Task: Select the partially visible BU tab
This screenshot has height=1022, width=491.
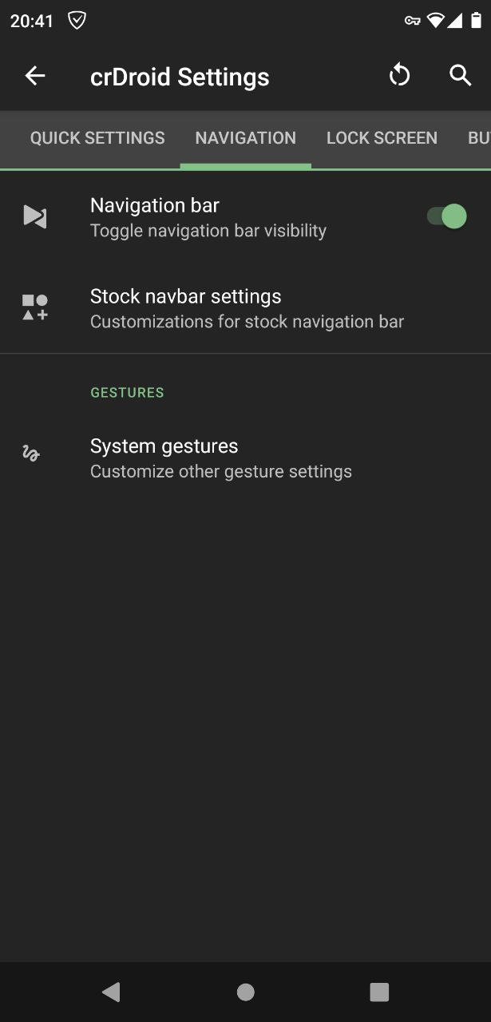Action: [x=479, y=138]
